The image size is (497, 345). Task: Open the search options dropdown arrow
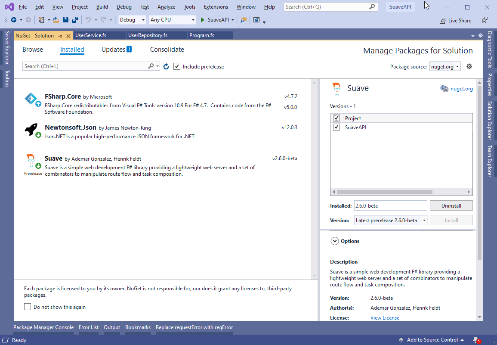pos(157,66)
